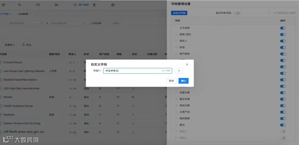Open the Walmart customer row

[x=9, y=115]
